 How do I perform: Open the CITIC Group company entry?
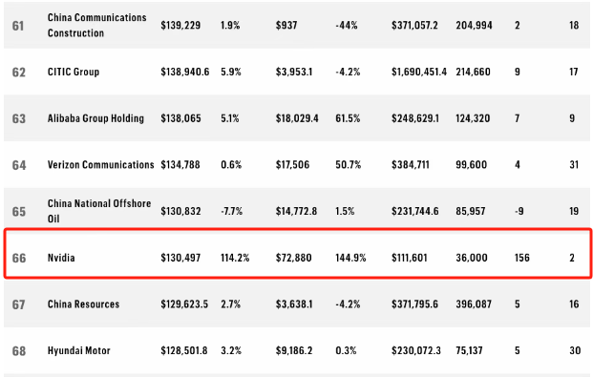73,72
